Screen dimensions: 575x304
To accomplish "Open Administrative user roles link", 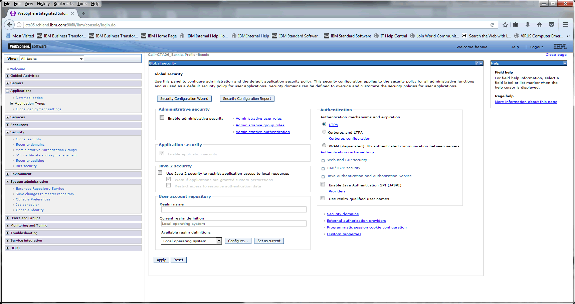I will 259,119.
